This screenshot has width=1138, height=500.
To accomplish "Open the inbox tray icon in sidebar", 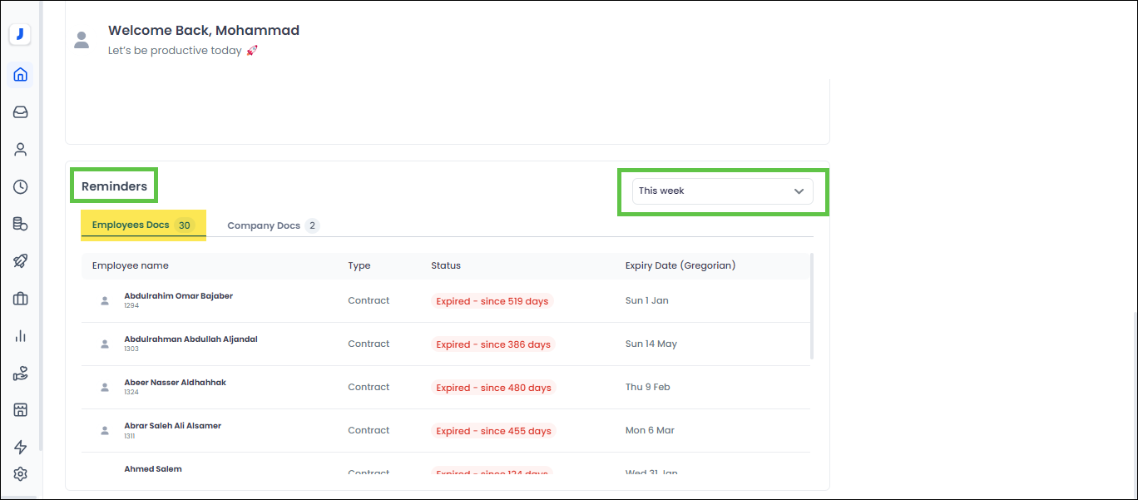I will pyautogui.click(x=21, y=112).
